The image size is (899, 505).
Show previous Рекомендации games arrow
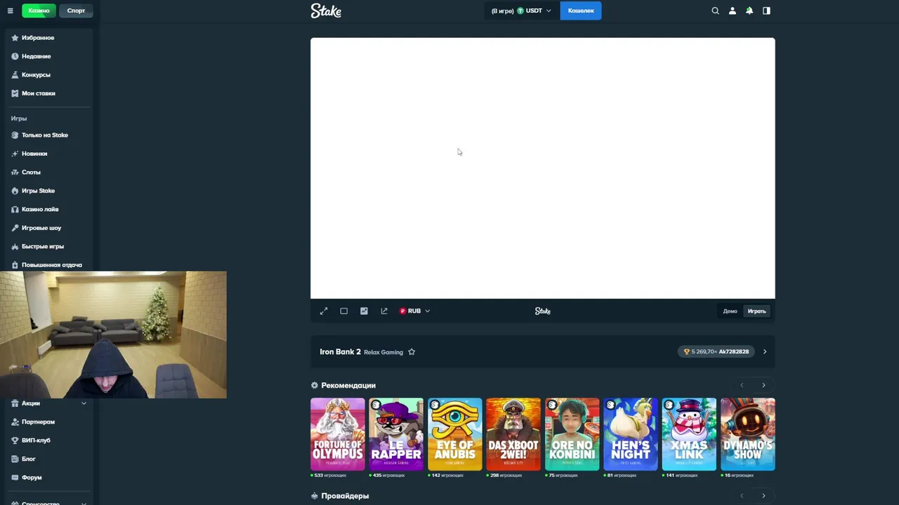click(x=742, y=385)
